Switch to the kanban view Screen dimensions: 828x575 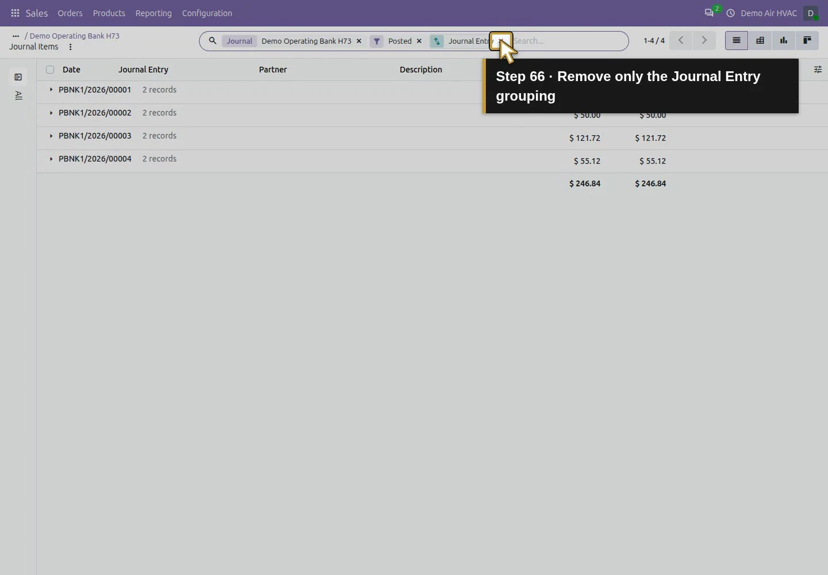pos(807,40)
